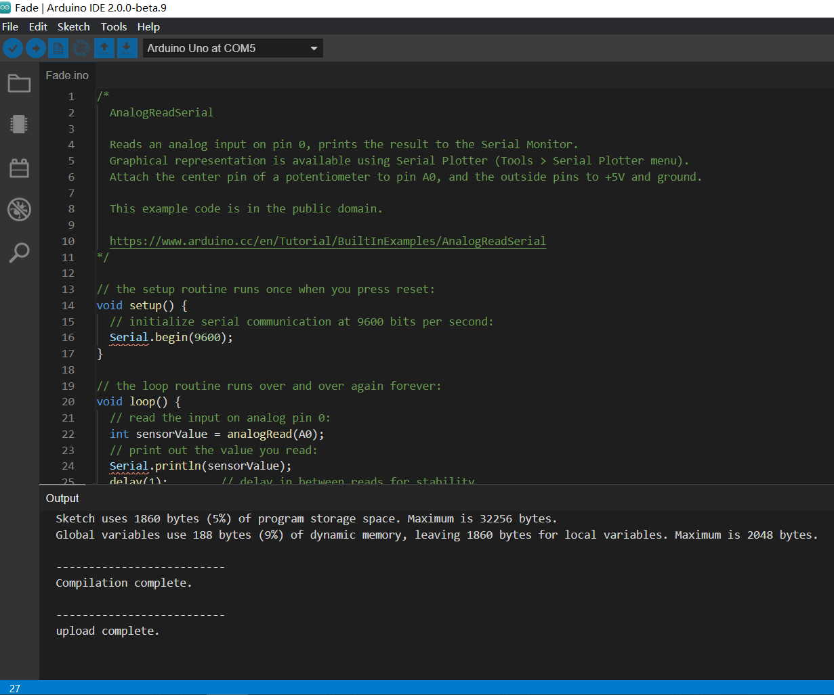Click the Arduino logo in title bar
834x695 pixels.
[x=5, y=7]
